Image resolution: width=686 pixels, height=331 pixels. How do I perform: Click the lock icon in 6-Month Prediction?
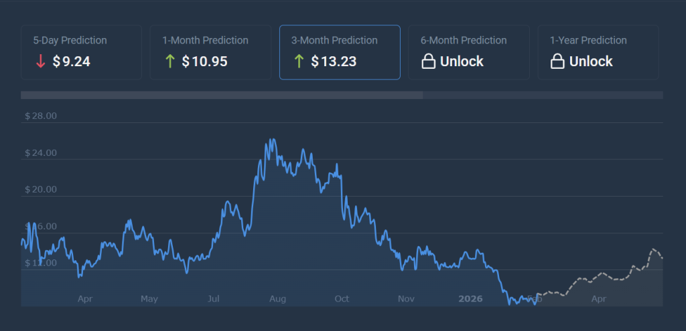[428, 62]
